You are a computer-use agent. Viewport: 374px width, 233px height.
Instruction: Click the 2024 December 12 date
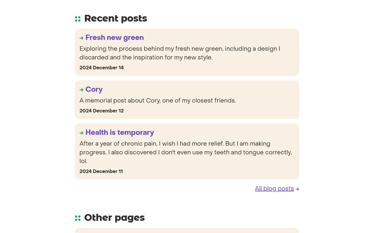(102, 111)
